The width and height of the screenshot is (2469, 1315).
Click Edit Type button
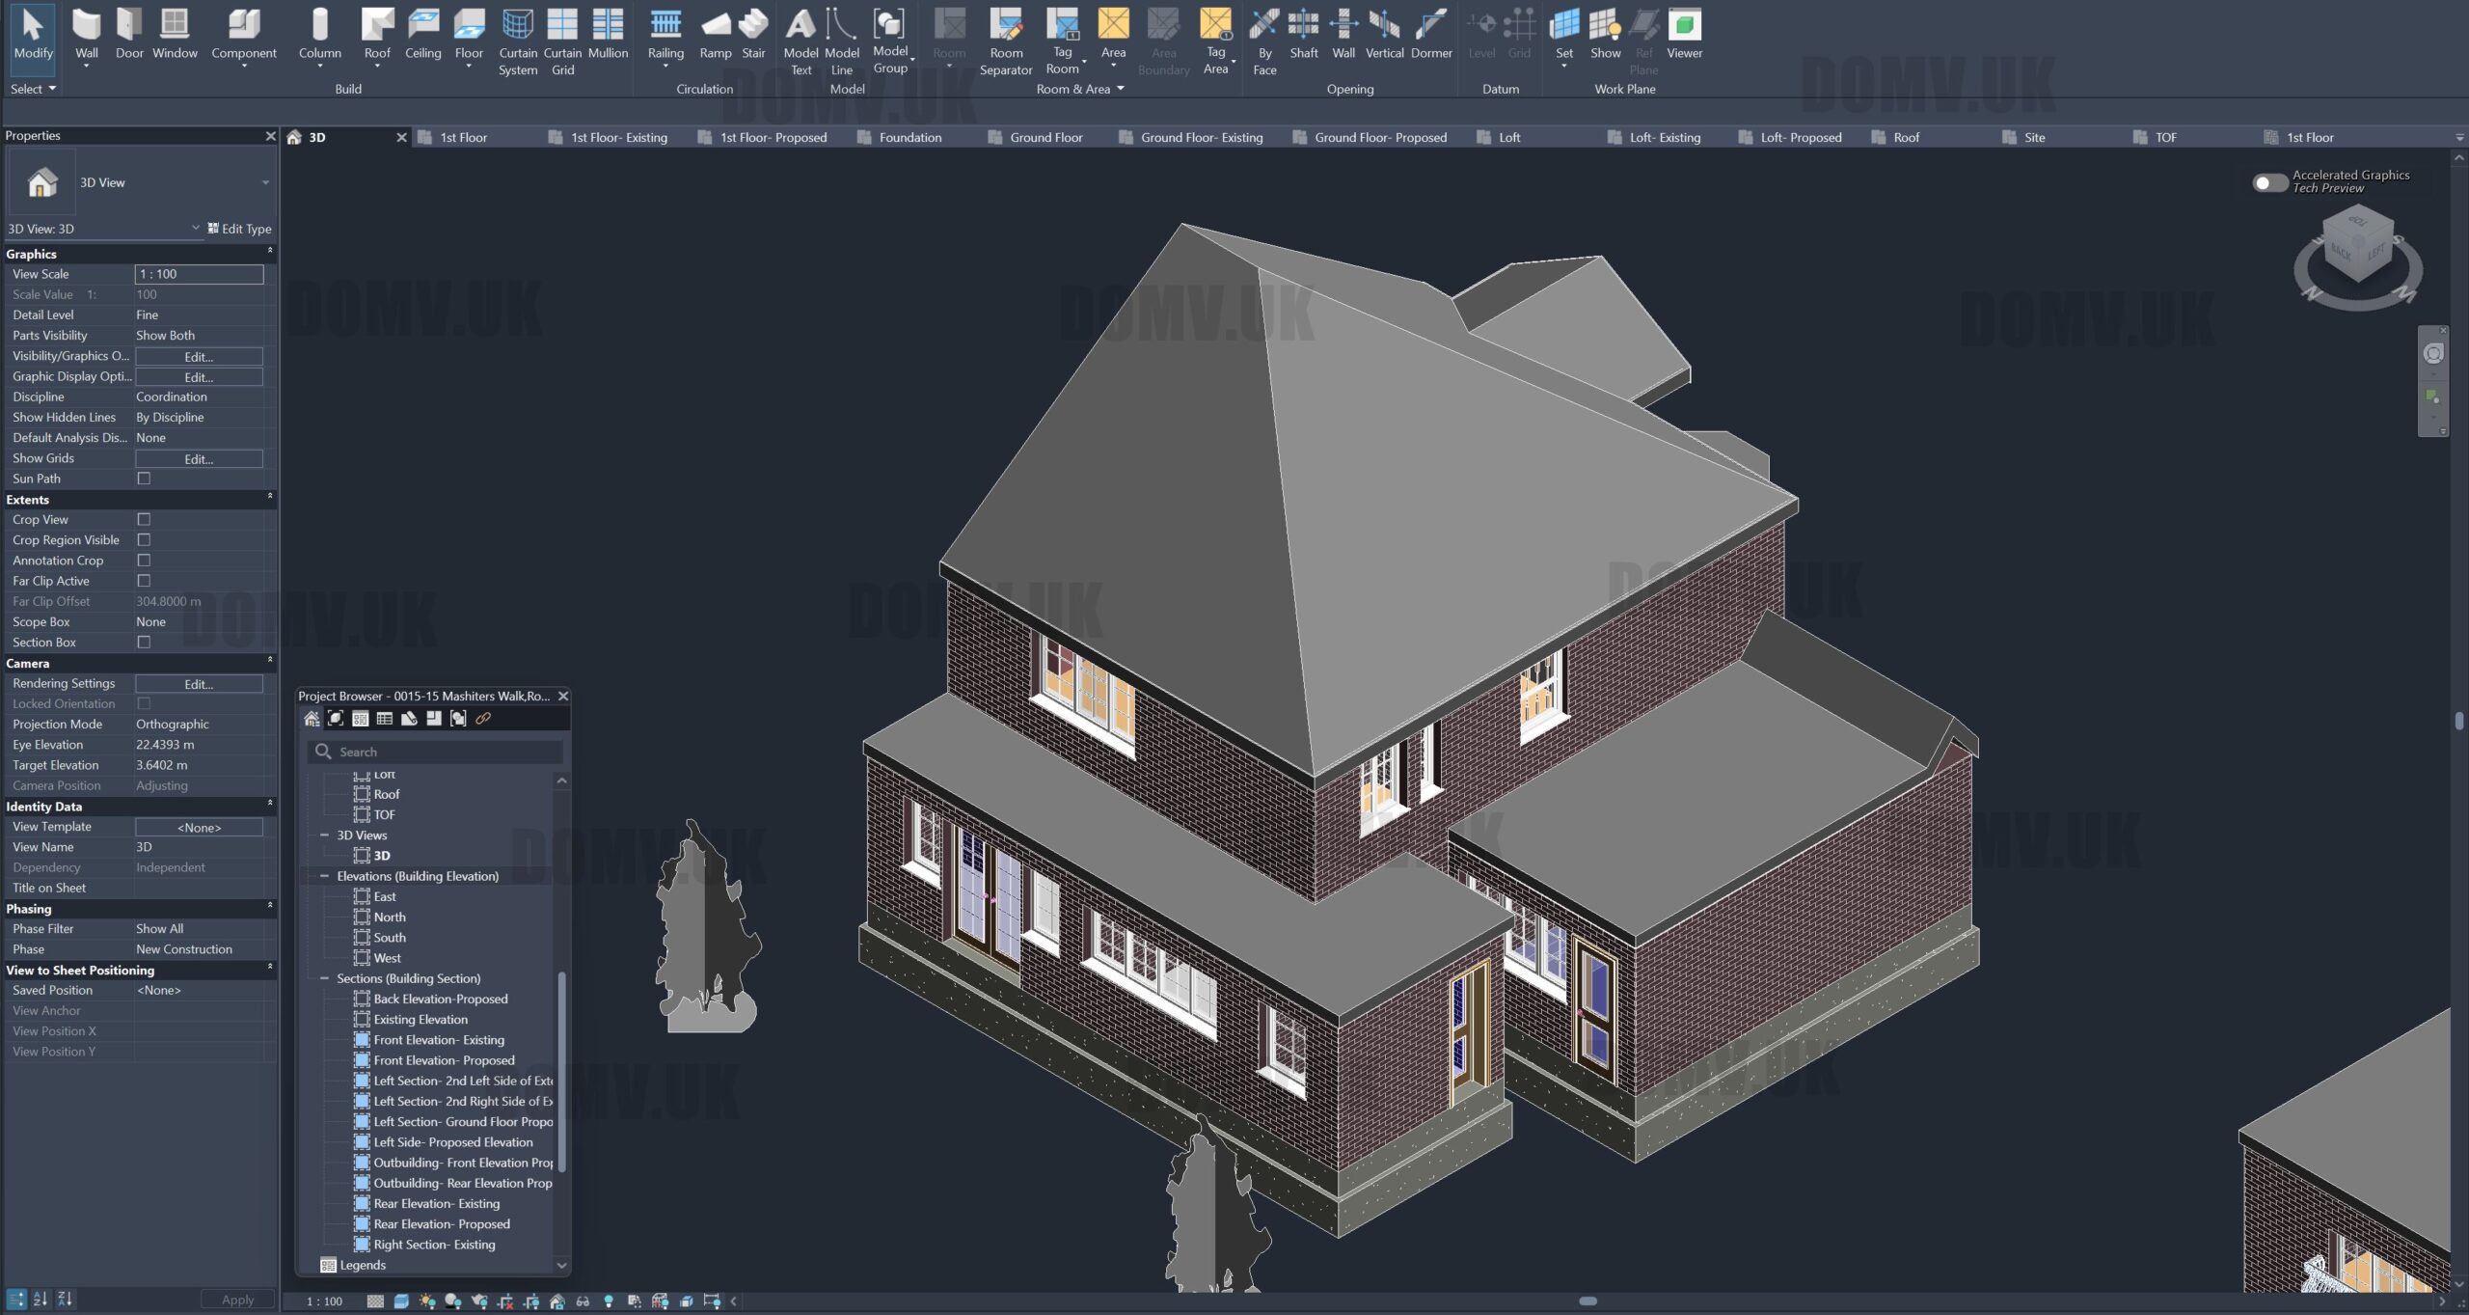pos(240,229)
